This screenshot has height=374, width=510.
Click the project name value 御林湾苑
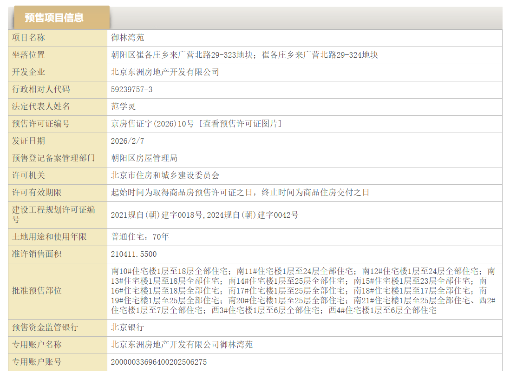tap(128, 38)
